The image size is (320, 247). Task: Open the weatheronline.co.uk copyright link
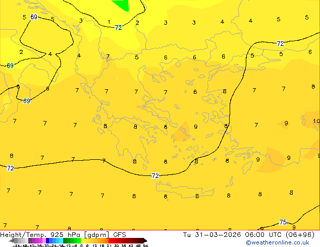tap(278, 242)
